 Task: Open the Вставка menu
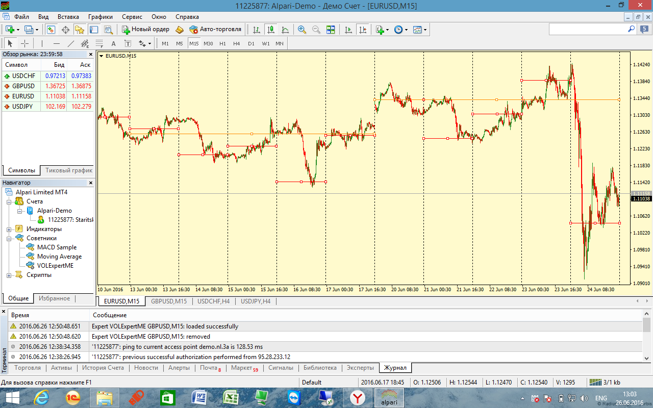pos(68,17)
